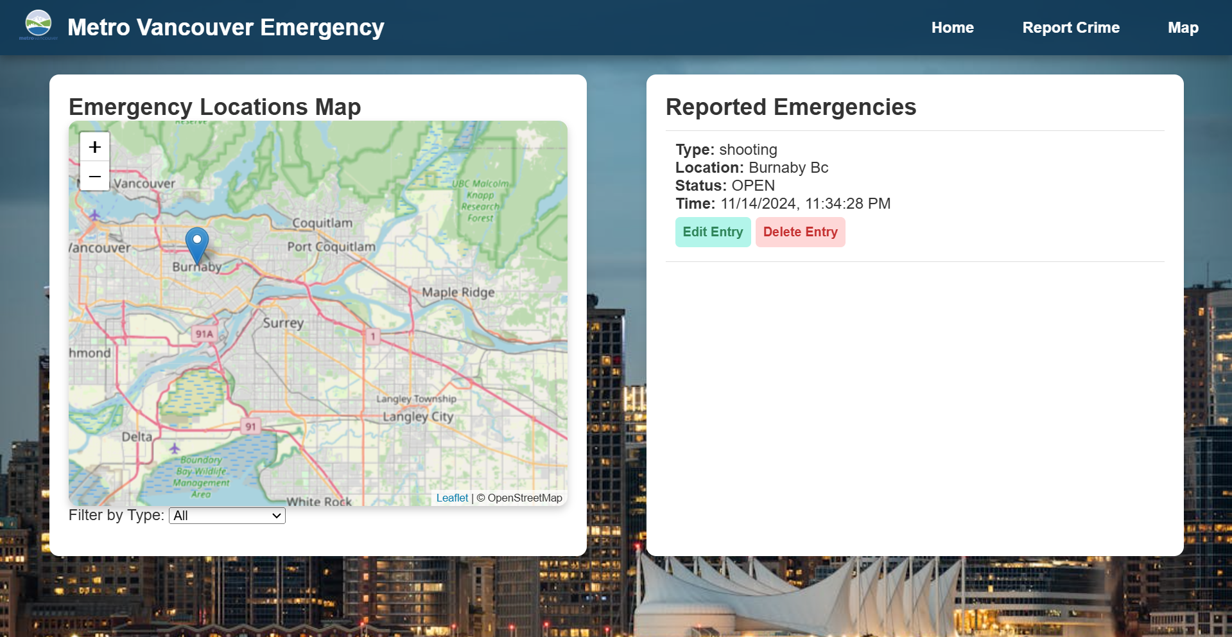Open the Report Crime page
Screen dimensions: 1232x637
coord(1071,27)
